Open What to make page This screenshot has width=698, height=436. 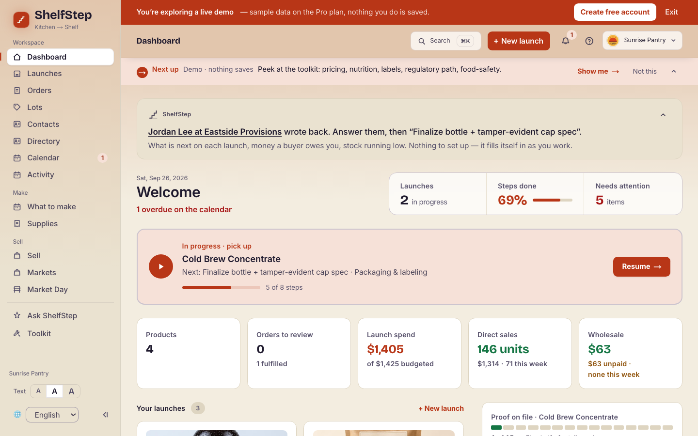pyautogui.click(x=61, y=207)
